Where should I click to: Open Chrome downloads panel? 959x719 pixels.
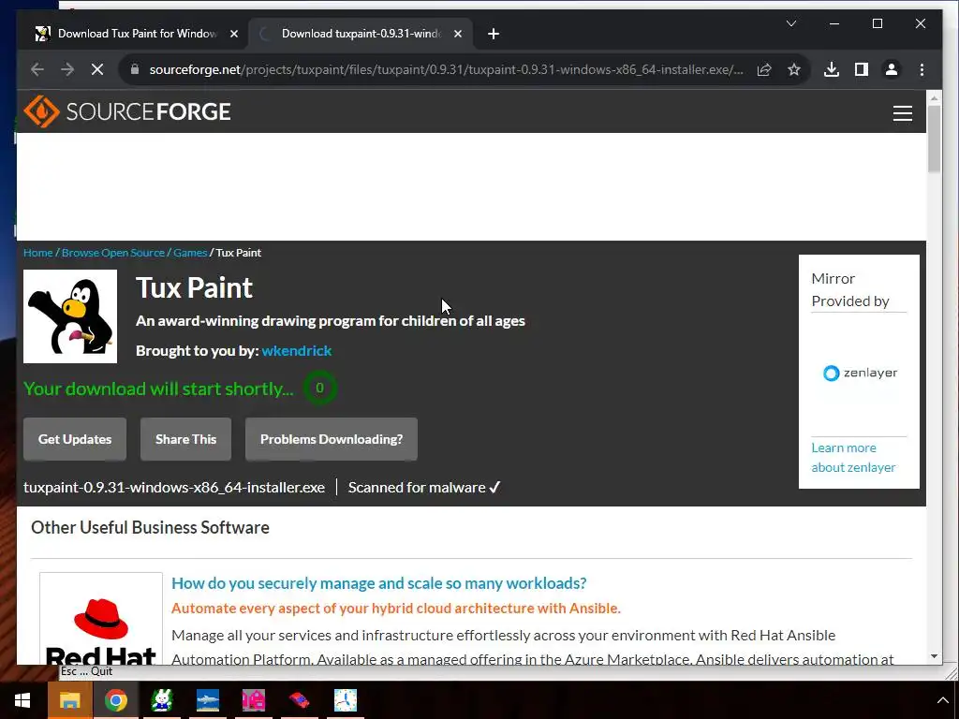832,69
